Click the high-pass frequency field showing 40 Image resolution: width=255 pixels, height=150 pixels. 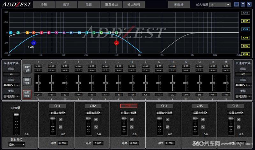pos(11,74)
